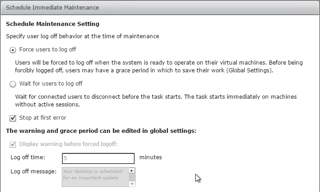Image resolution: width=320 pixels, height=192 pixels.
Task: Click the bold warning and grace period note
Action: click(x=101, y=131)
